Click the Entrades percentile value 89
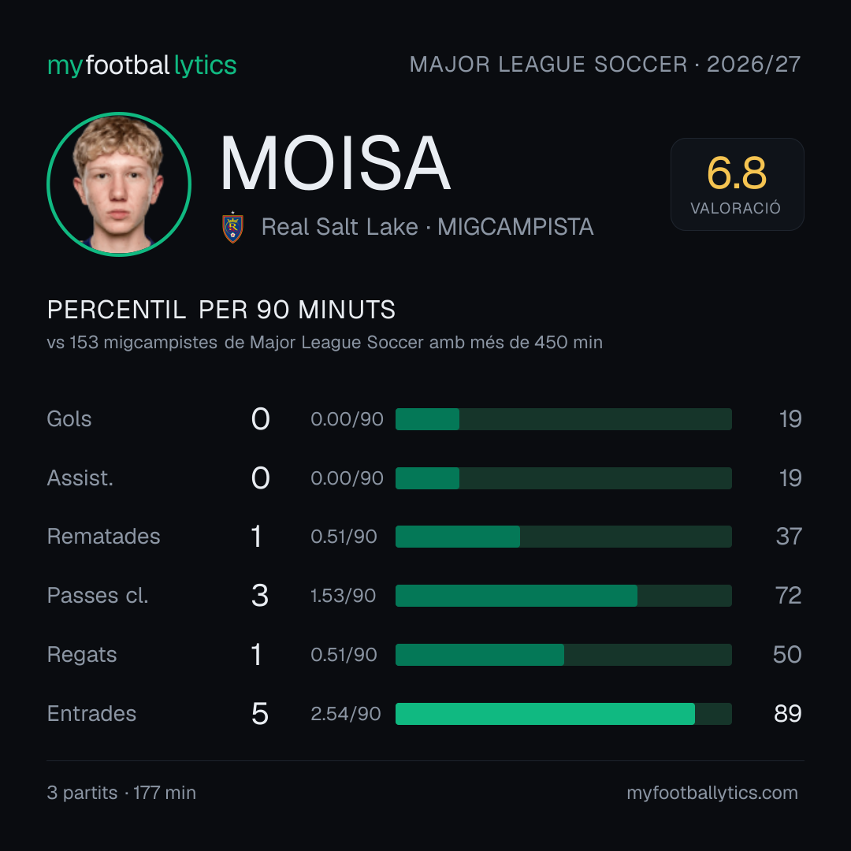This screenshot has height=851, width=851. coord(787,714)
